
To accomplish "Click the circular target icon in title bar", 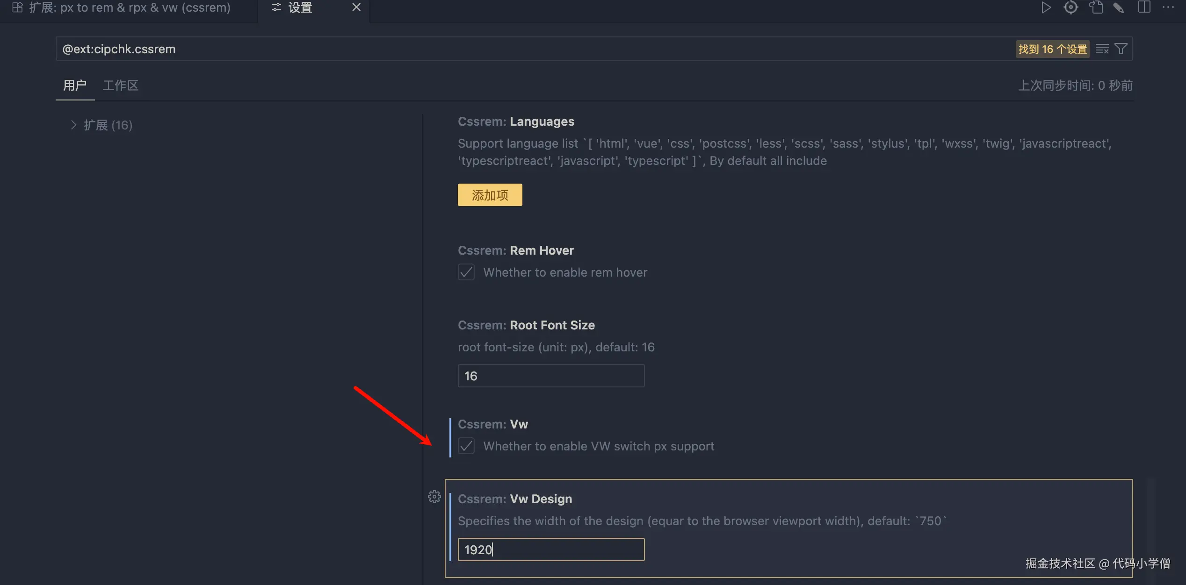I will [1070, 7].
